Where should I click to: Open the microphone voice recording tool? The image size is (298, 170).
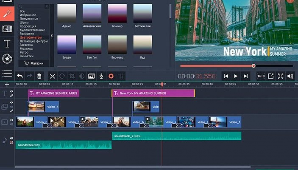(x=101, y=76)
